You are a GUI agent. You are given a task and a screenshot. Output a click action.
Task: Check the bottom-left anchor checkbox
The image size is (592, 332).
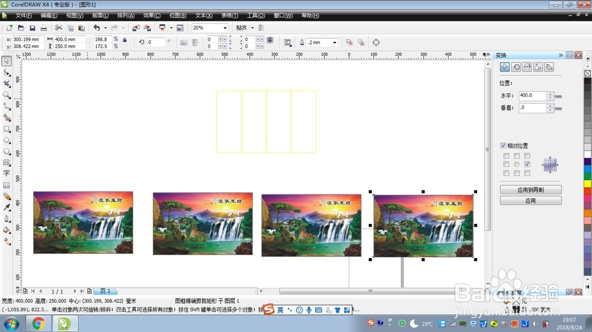pyautogui.click(x=506, y=173)
